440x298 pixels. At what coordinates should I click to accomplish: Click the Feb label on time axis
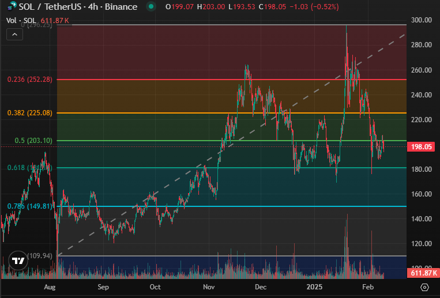tap(368, 287)
